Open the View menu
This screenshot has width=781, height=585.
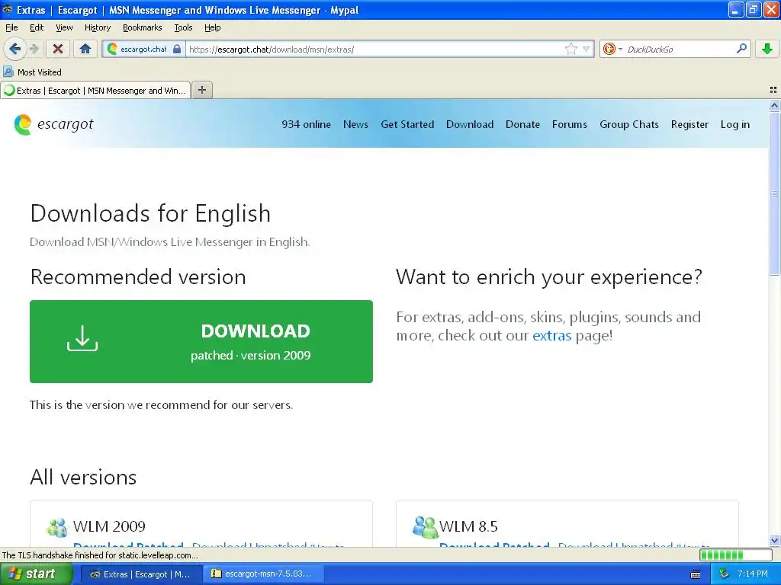tap(64, 27)
